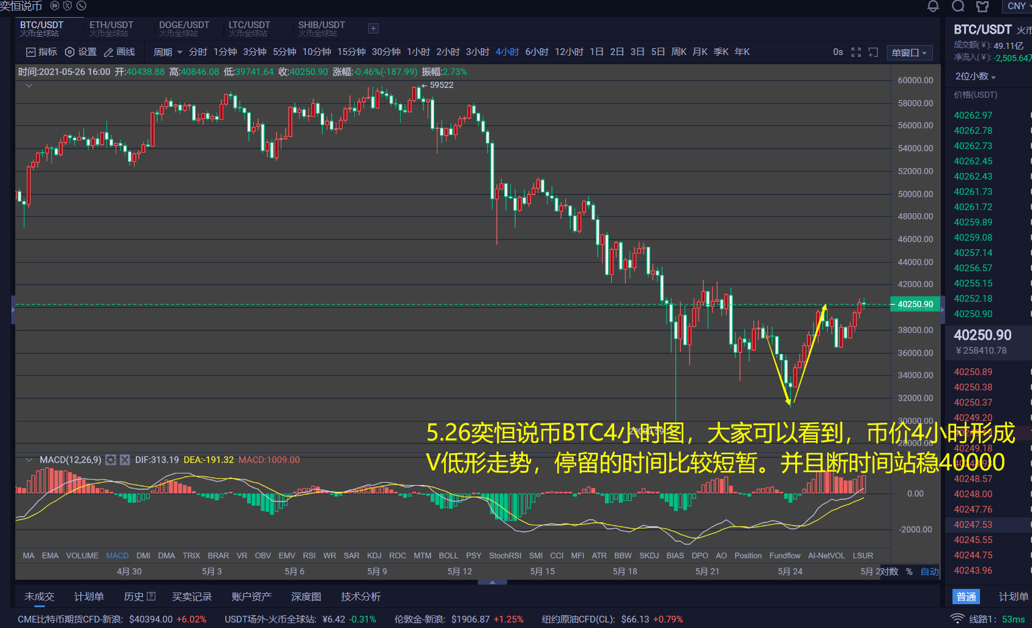This screenshot has width=1032, height=628.
Task: Open the notification bell icon
Action: 934,5
